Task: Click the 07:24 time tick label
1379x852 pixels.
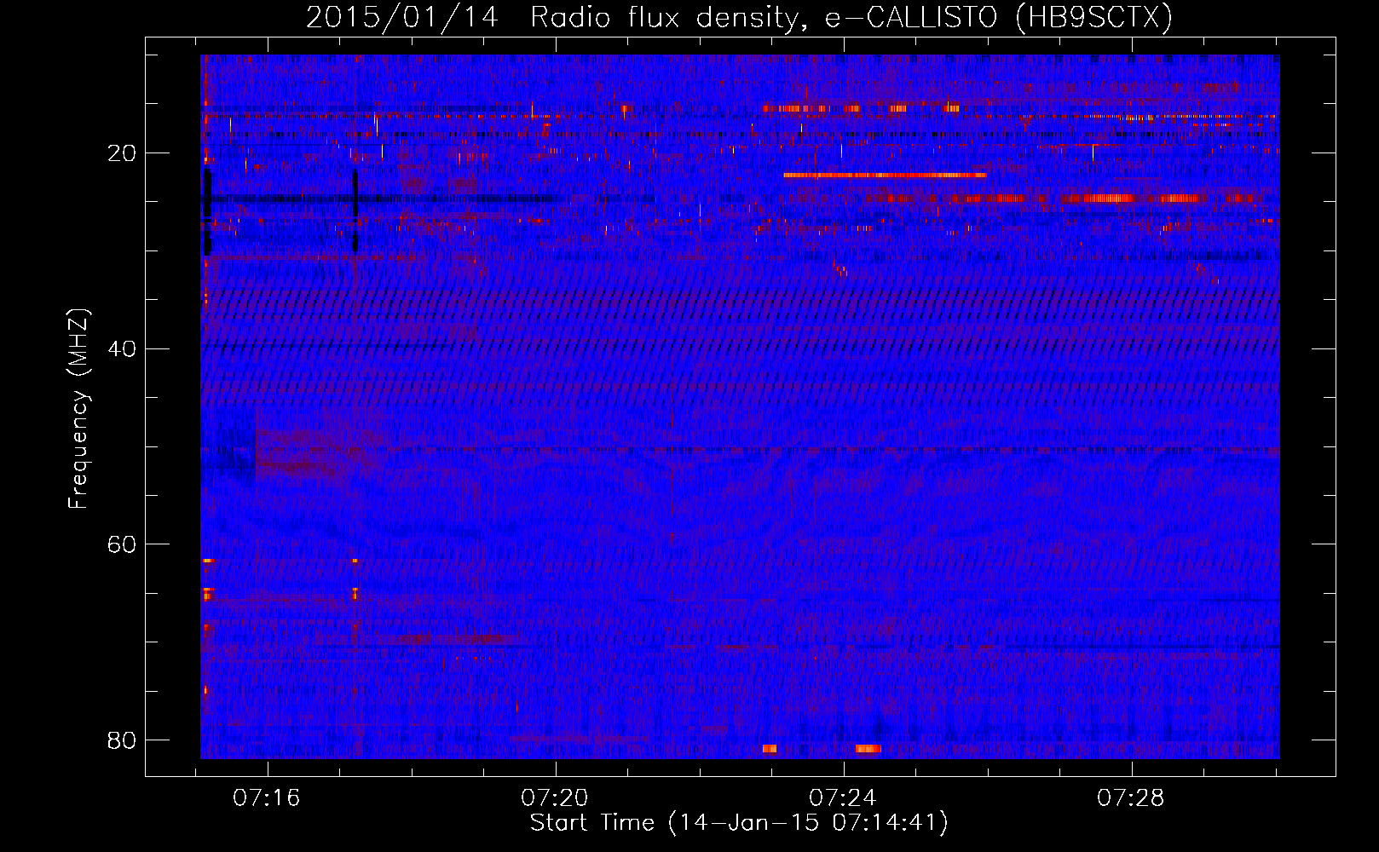Action: point(843,798)
